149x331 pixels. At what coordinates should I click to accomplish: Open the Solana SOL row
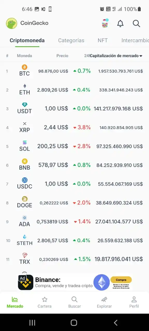(x=74, y=146)
